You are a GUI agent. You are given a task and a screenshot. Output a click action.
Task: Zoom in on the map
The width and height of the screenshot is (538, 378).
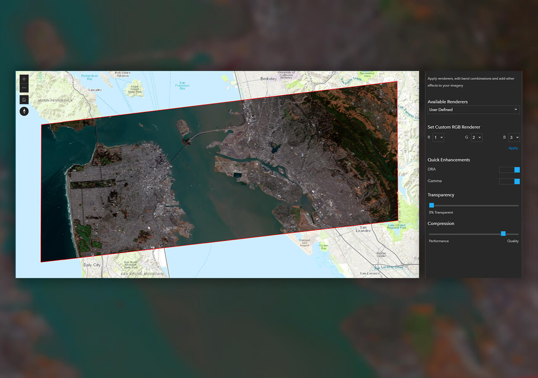click(24, 79)
